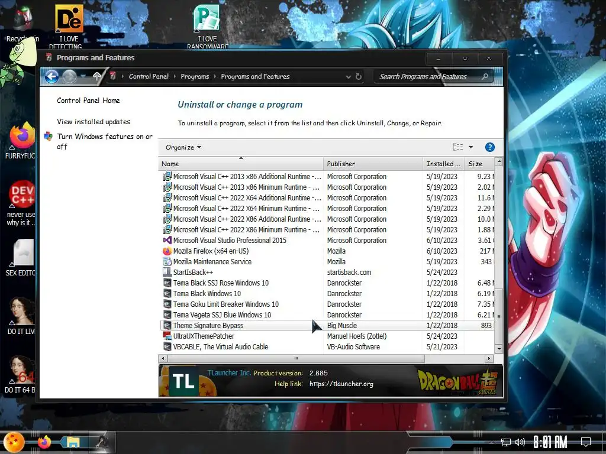This screenshot has width=606, height=454.
Task: Refresh the Programs and Features list
Action: [359, 76]
